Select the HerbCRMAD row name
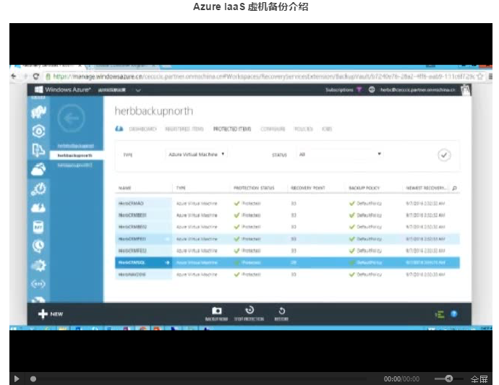This screenshot has width=499, height=385. tap(131, 203)
